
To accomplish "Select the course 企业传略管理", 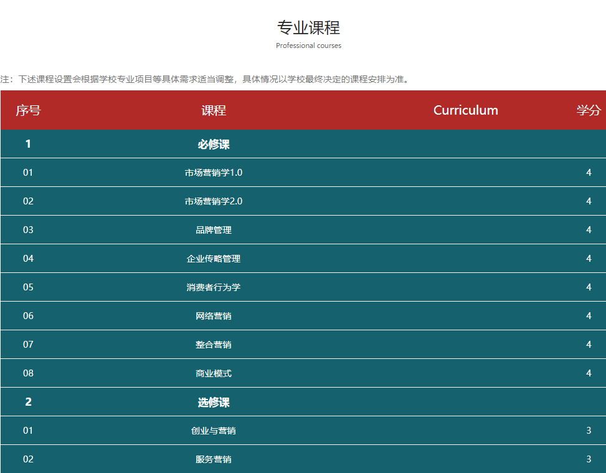I will pos(214,259).
